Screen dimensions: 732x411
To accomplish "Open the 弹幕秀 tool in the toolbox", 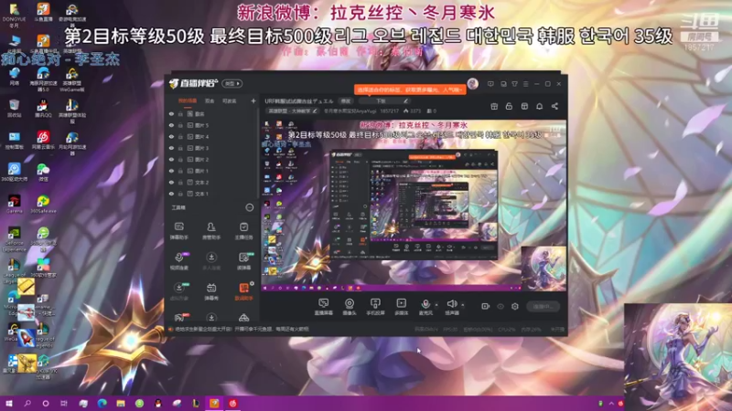I will pos(211,291).
